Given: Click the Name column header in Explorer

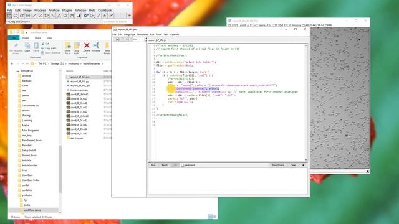Looking at the screenshot, I should point(70,71).
